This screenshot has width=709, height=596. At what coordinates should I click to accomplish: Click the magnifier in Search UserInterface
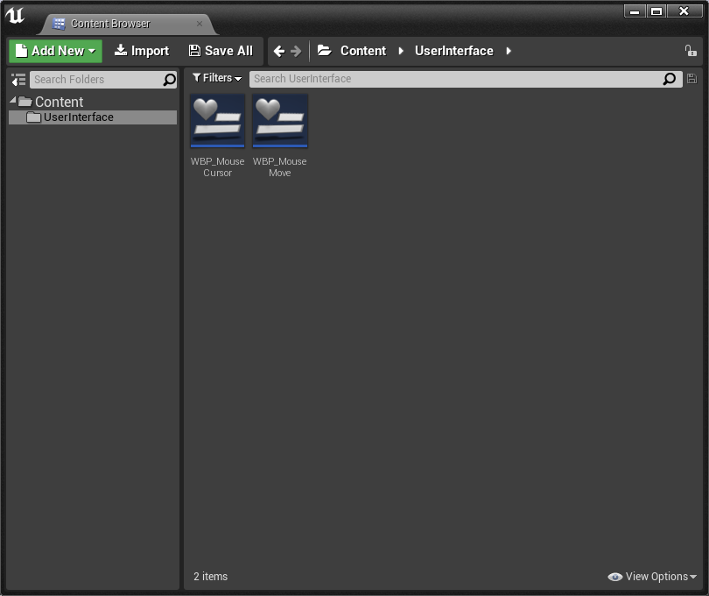[670, 79]
